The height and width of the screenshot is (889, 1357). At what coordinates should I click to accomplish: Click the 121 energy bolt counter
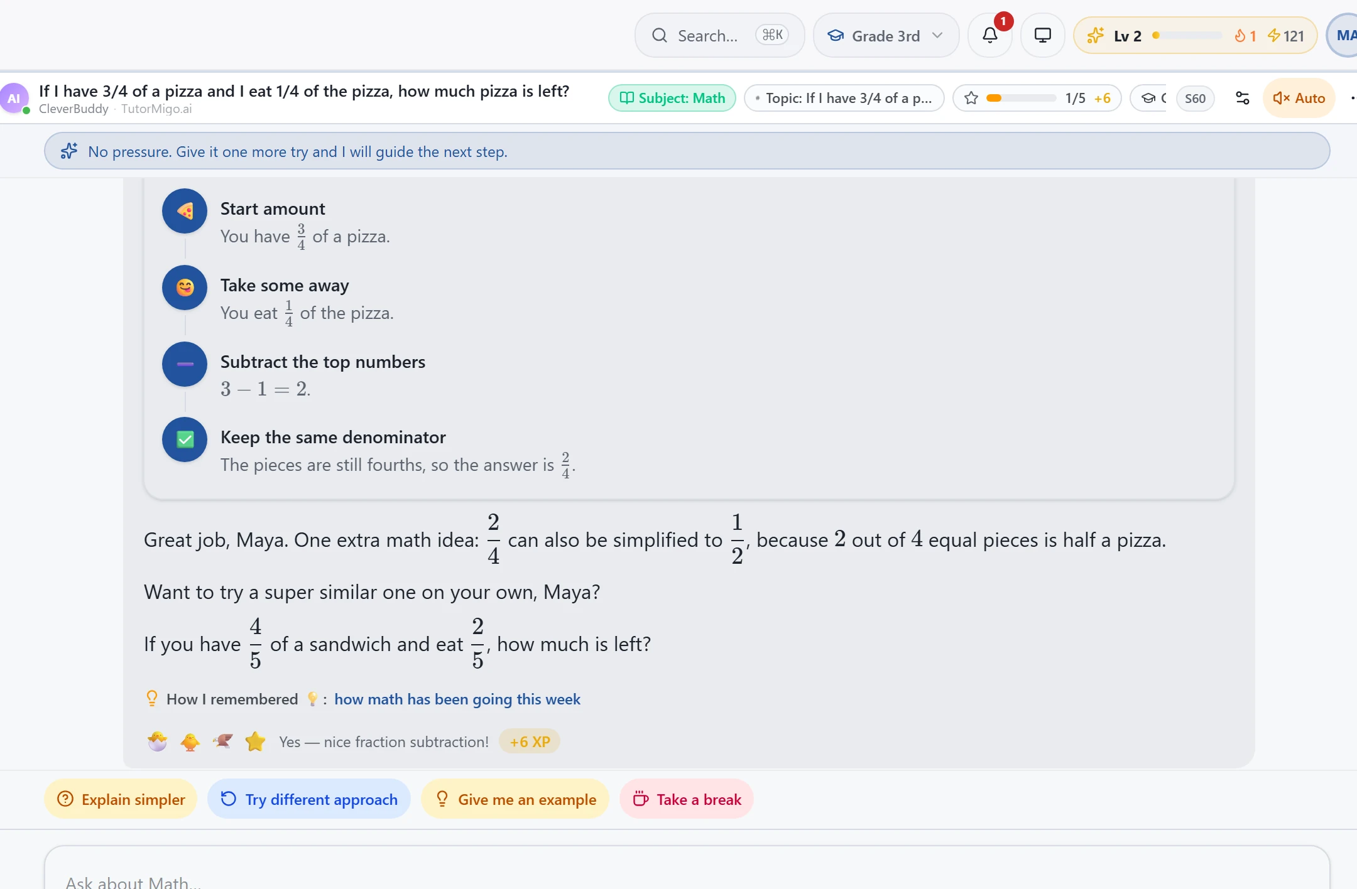click(1285, 36)
